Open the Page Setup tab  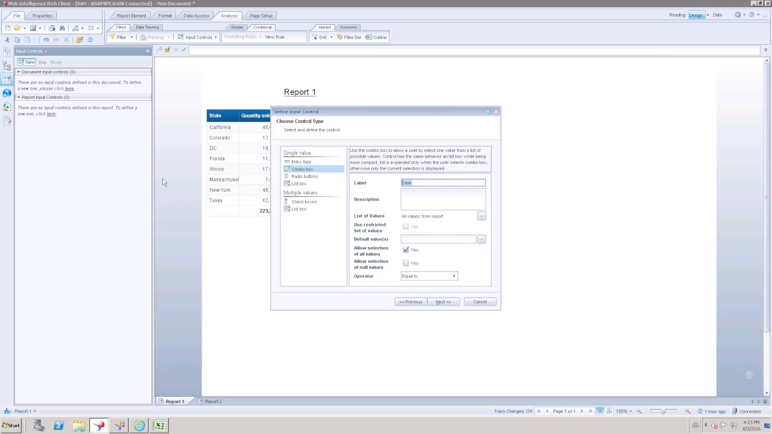point(261,16)
